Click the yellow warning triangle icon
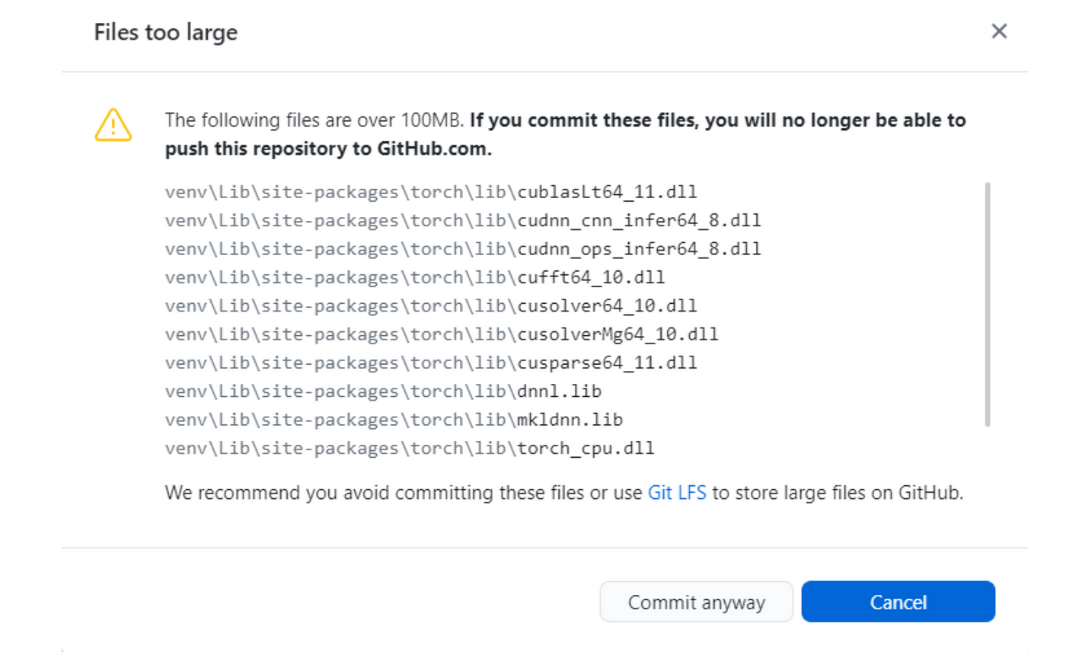Viewport: 1066px width, 652px height. pos(113,125)
